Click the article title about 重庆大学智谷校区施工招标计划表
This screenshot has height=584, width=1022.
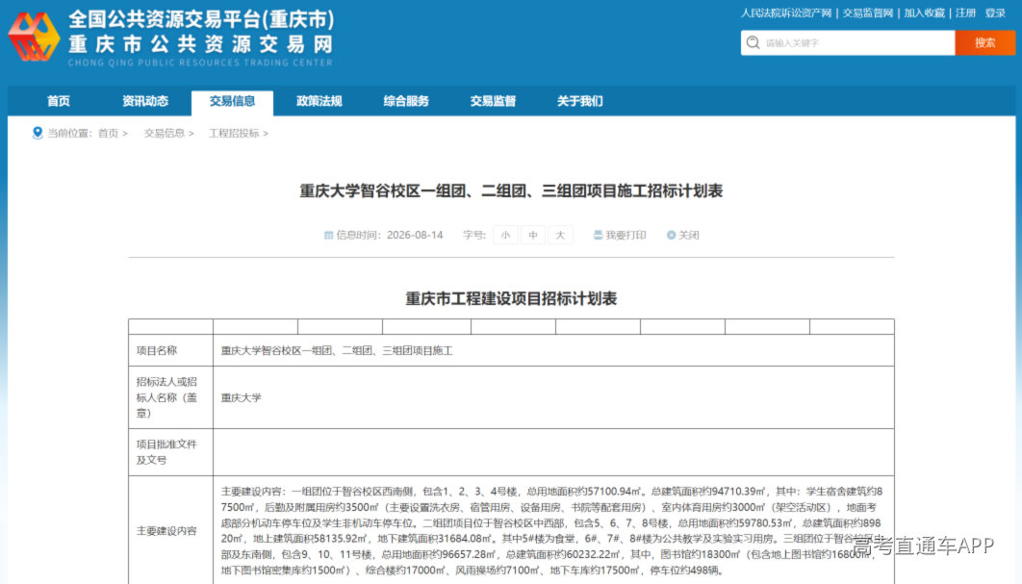[x=511, y=190]
